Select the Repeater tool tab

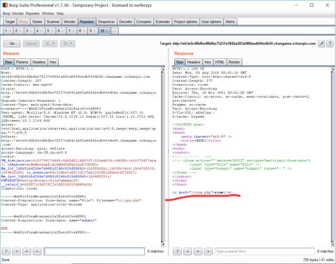coord(87,22)
